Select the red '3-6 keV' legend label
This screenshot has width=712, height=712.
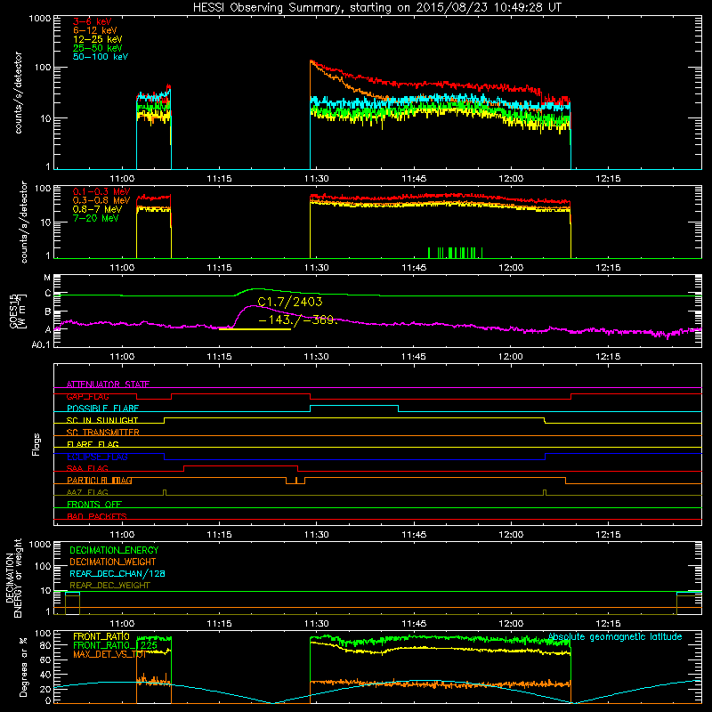pyautogui.click(x=92, y=21)
